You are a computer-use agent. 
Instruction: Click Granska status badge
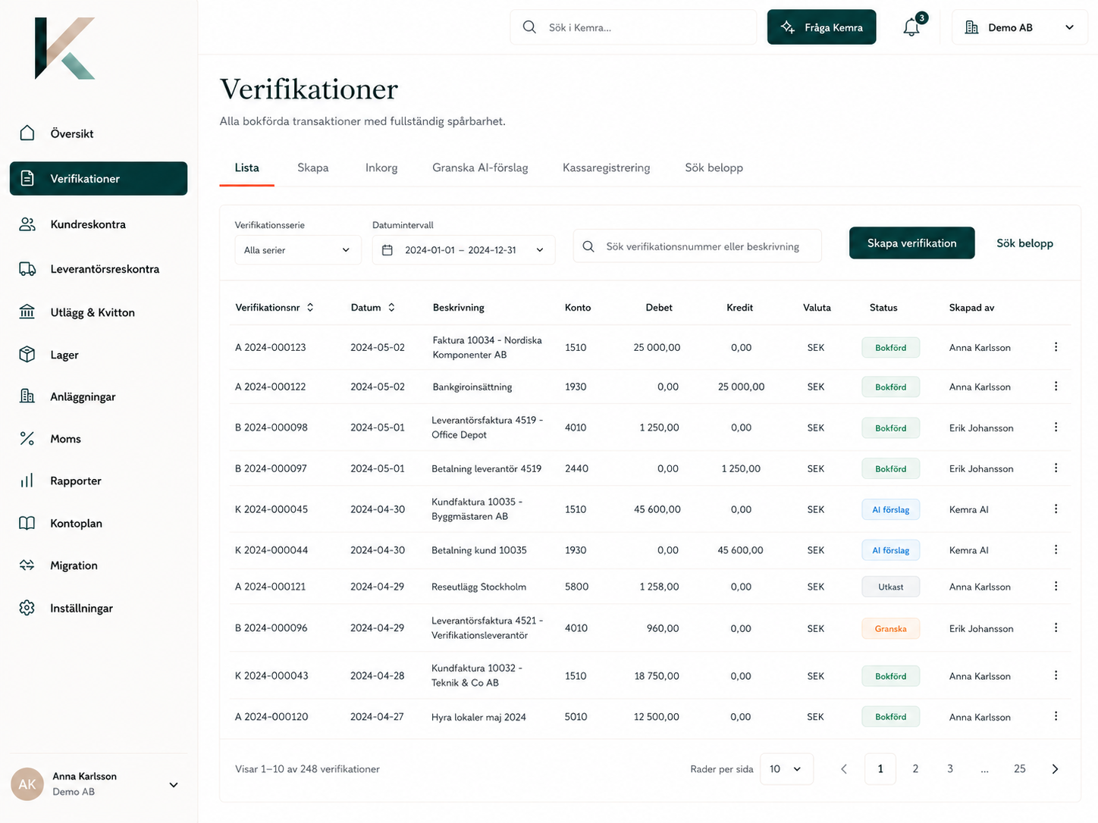pyautogui.click(x=891, y=629)
